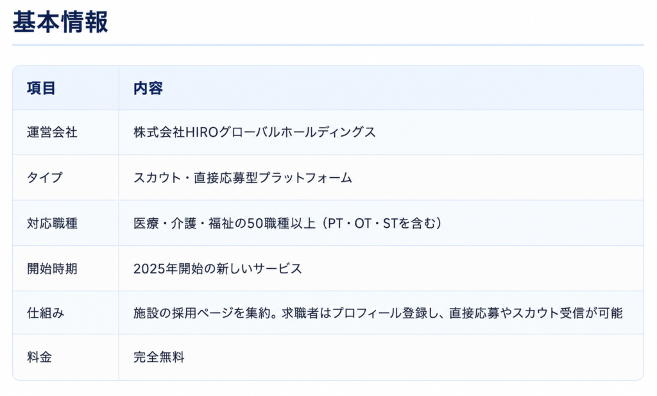Click the 開始時期 row label

pyautogui.click(x=52, y=269)
